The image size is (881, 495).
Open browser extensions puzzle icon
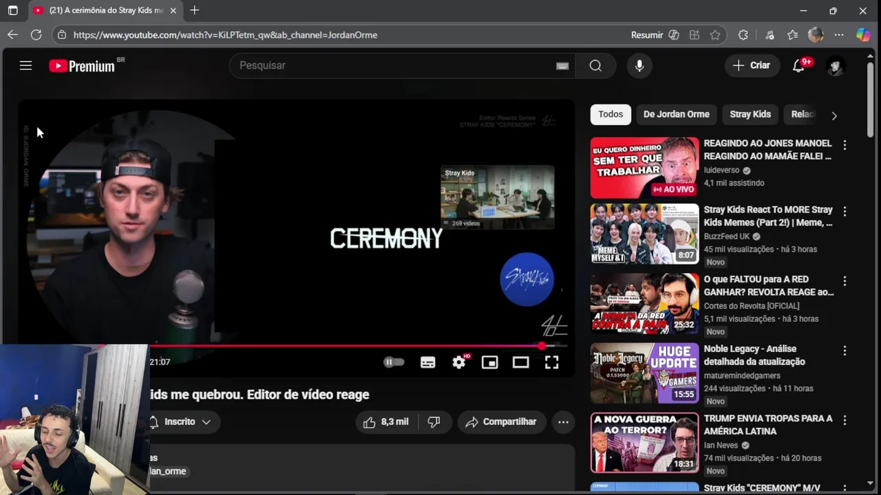[x=743, y=35]
